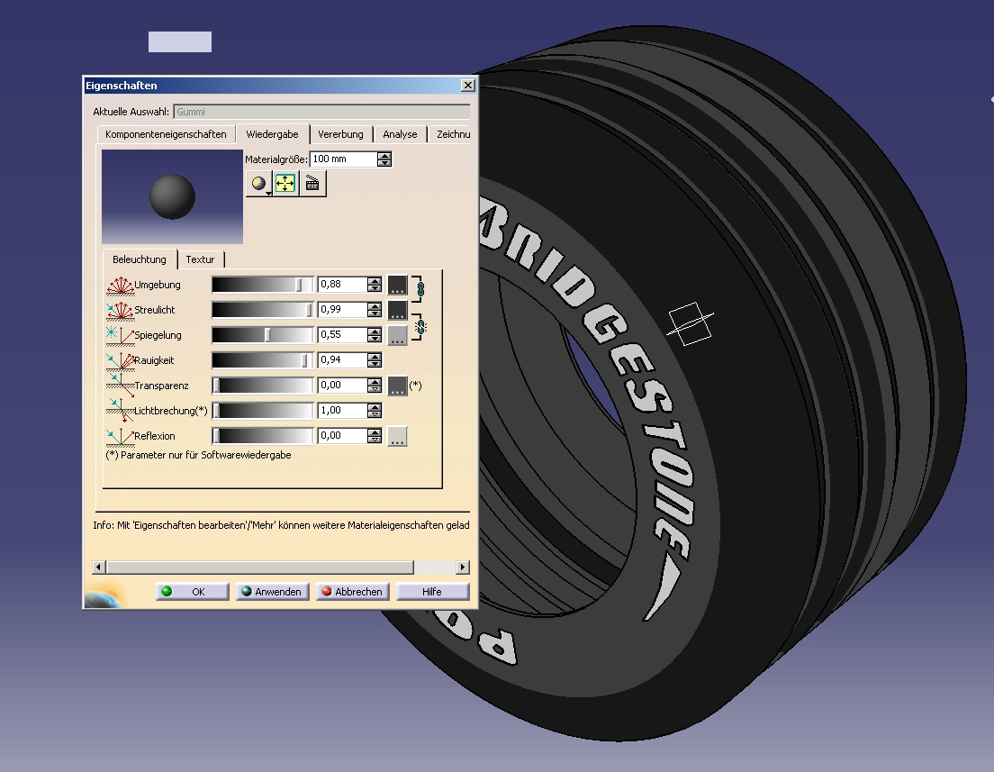
Task: Click the Lichtbrechung slider track
Action: [262, 411]
